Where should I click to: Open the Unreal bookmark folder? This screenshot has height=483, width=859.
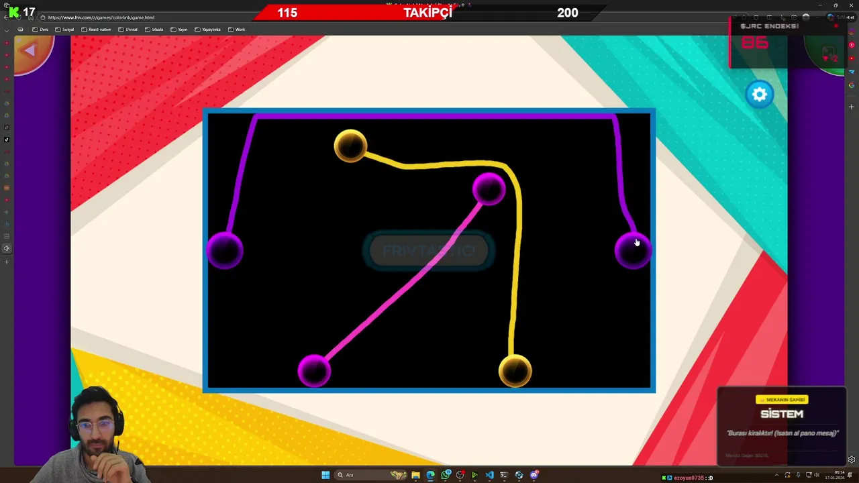(x=128, y=30)
